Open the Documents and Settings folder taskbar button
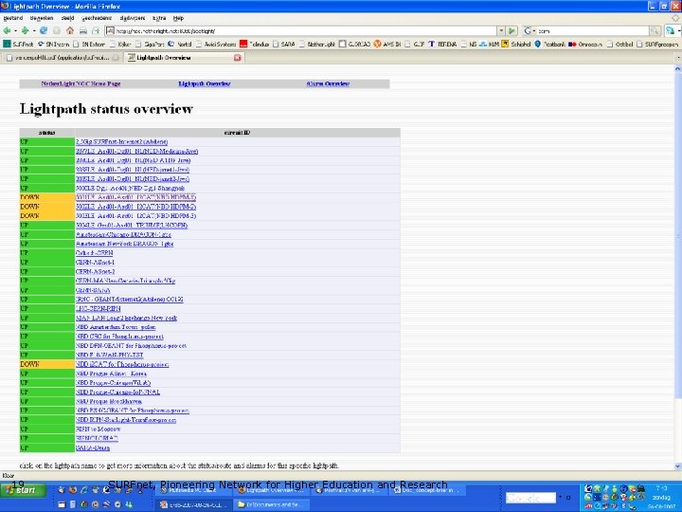 click(272, 504)
